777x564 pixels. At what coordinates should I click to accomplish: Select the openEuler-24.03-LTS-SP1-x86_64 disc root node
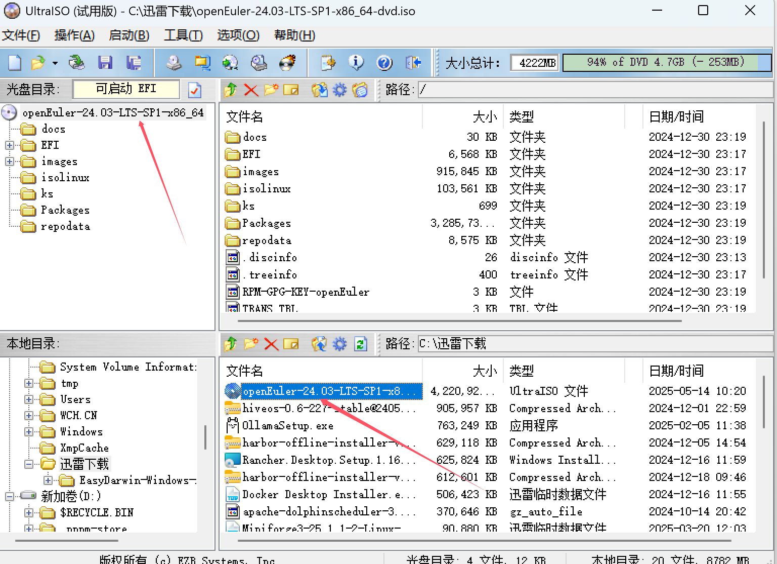(x=113, y=112)
